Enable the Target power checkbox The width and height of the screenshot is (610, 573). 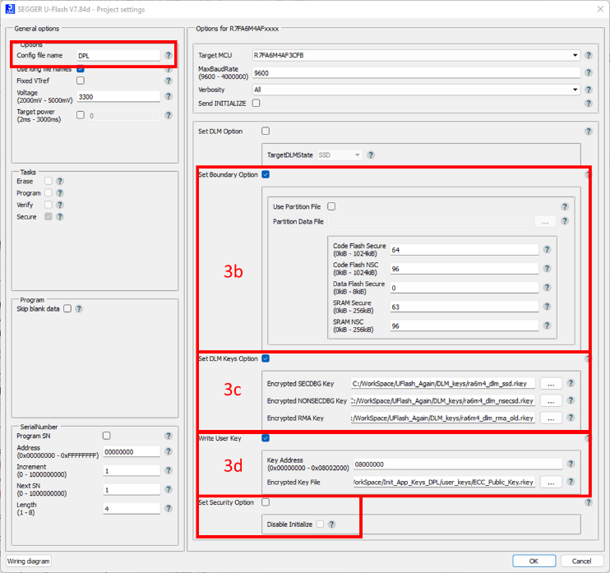(x=81, y=115)
